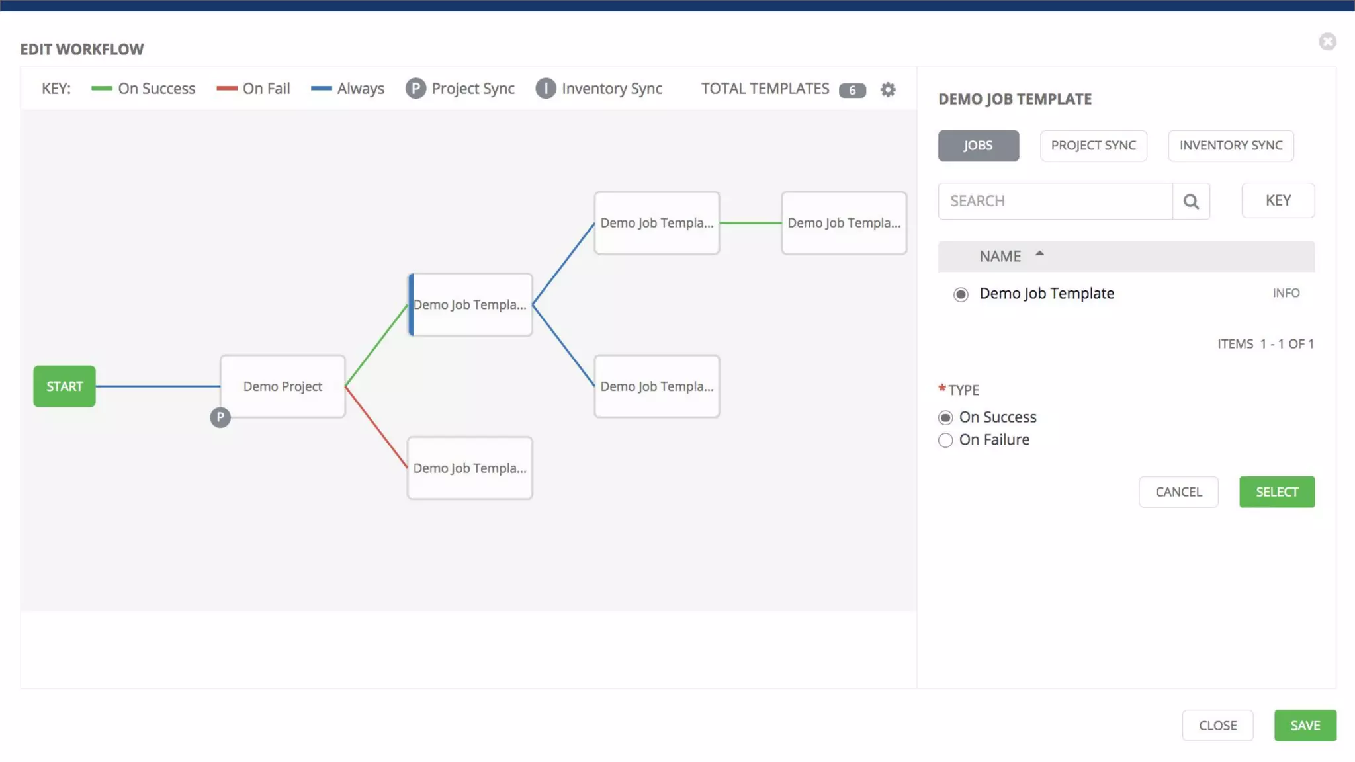Choose the On Failure type option
Screen dimensions: 1355x762
(x=945, y=440)
